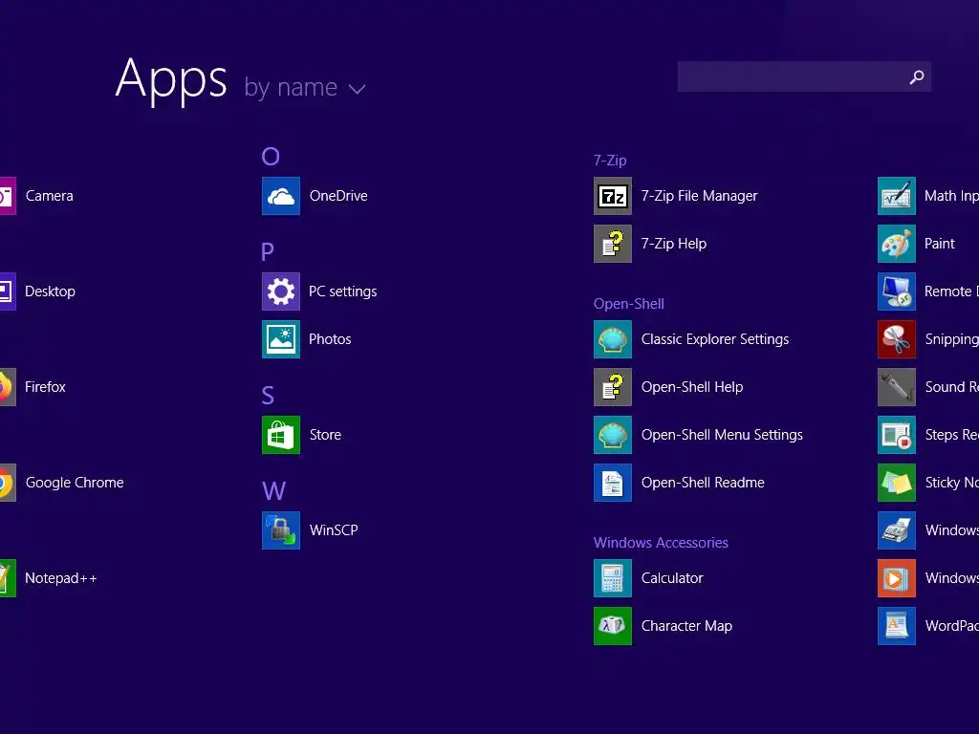The height and width of the screenshot is (734, 979).
Task: Click the 'Character Map' label
Action: tap(686, 625)
